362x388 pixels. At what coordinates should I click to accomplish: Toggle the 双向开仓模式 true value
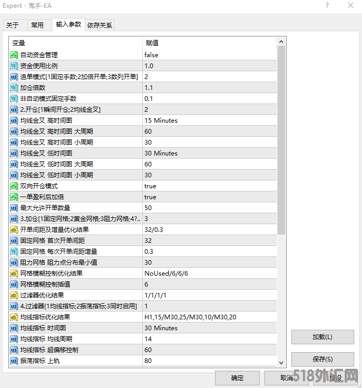pos(208,186)
